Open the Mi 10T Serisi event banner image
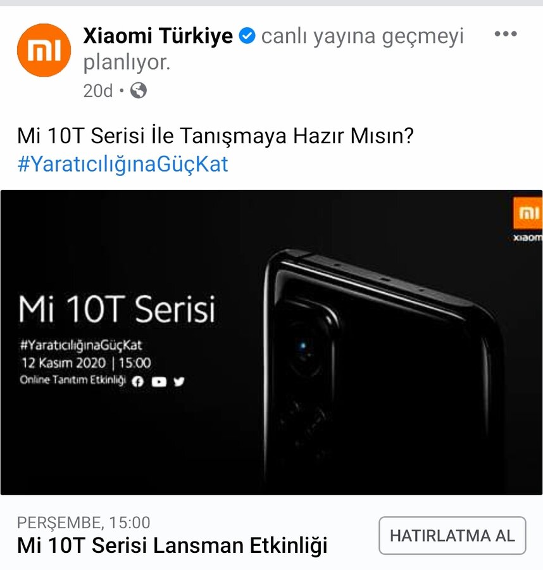 coord(271,342)
